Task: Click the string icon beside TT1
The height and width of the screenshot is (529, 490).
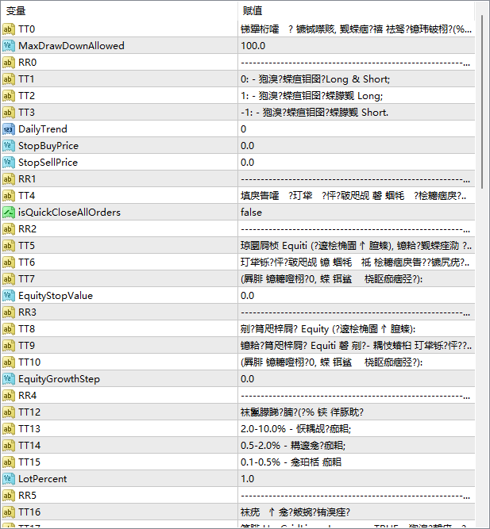Action: [x=9, y=79]
